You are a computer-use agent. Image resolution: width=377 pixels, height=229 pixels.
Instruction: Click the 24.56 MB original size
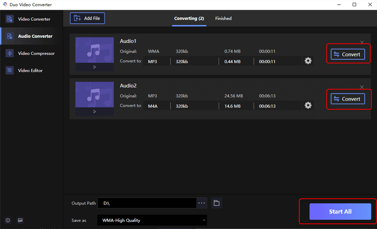pyautogui.click(x=234, y=96)
